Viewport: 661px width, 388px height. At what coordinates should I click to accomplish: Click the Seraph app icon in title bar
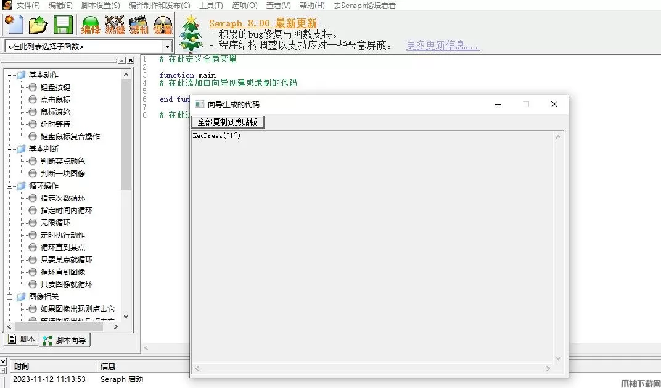point(7,5)
